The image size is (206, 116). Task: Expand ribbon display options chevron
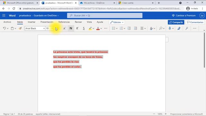coord(204,30)
